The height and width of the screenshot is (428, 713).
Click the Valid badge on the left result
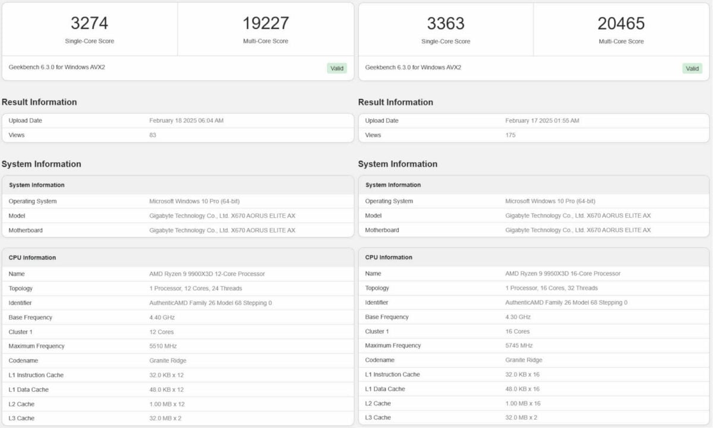point(336,68)
